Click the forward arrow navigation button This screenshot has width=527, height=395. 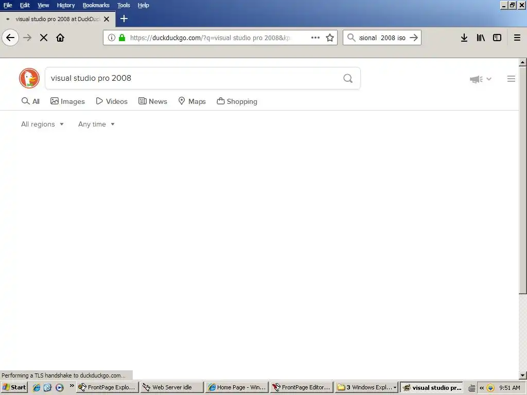[27, 38]
